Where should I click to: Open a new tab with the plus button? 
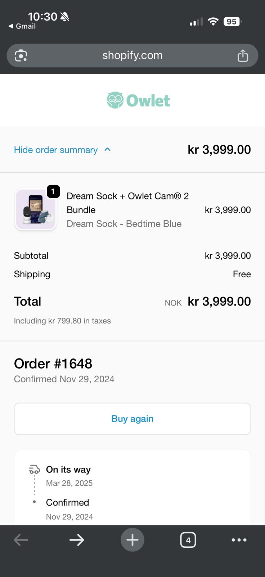coord(132,540)
